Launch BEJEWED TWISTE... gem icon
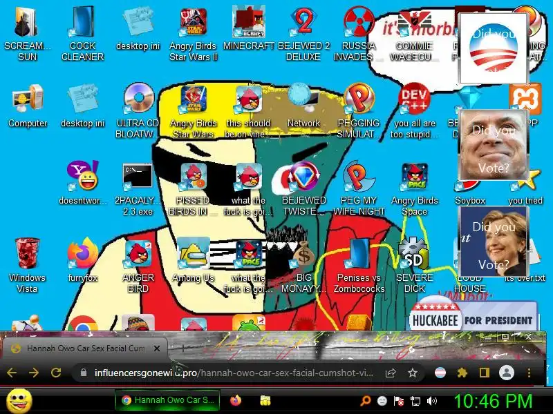Image resolution: width=553 pixels, height=414 pixels. click(x=303, y=188)
